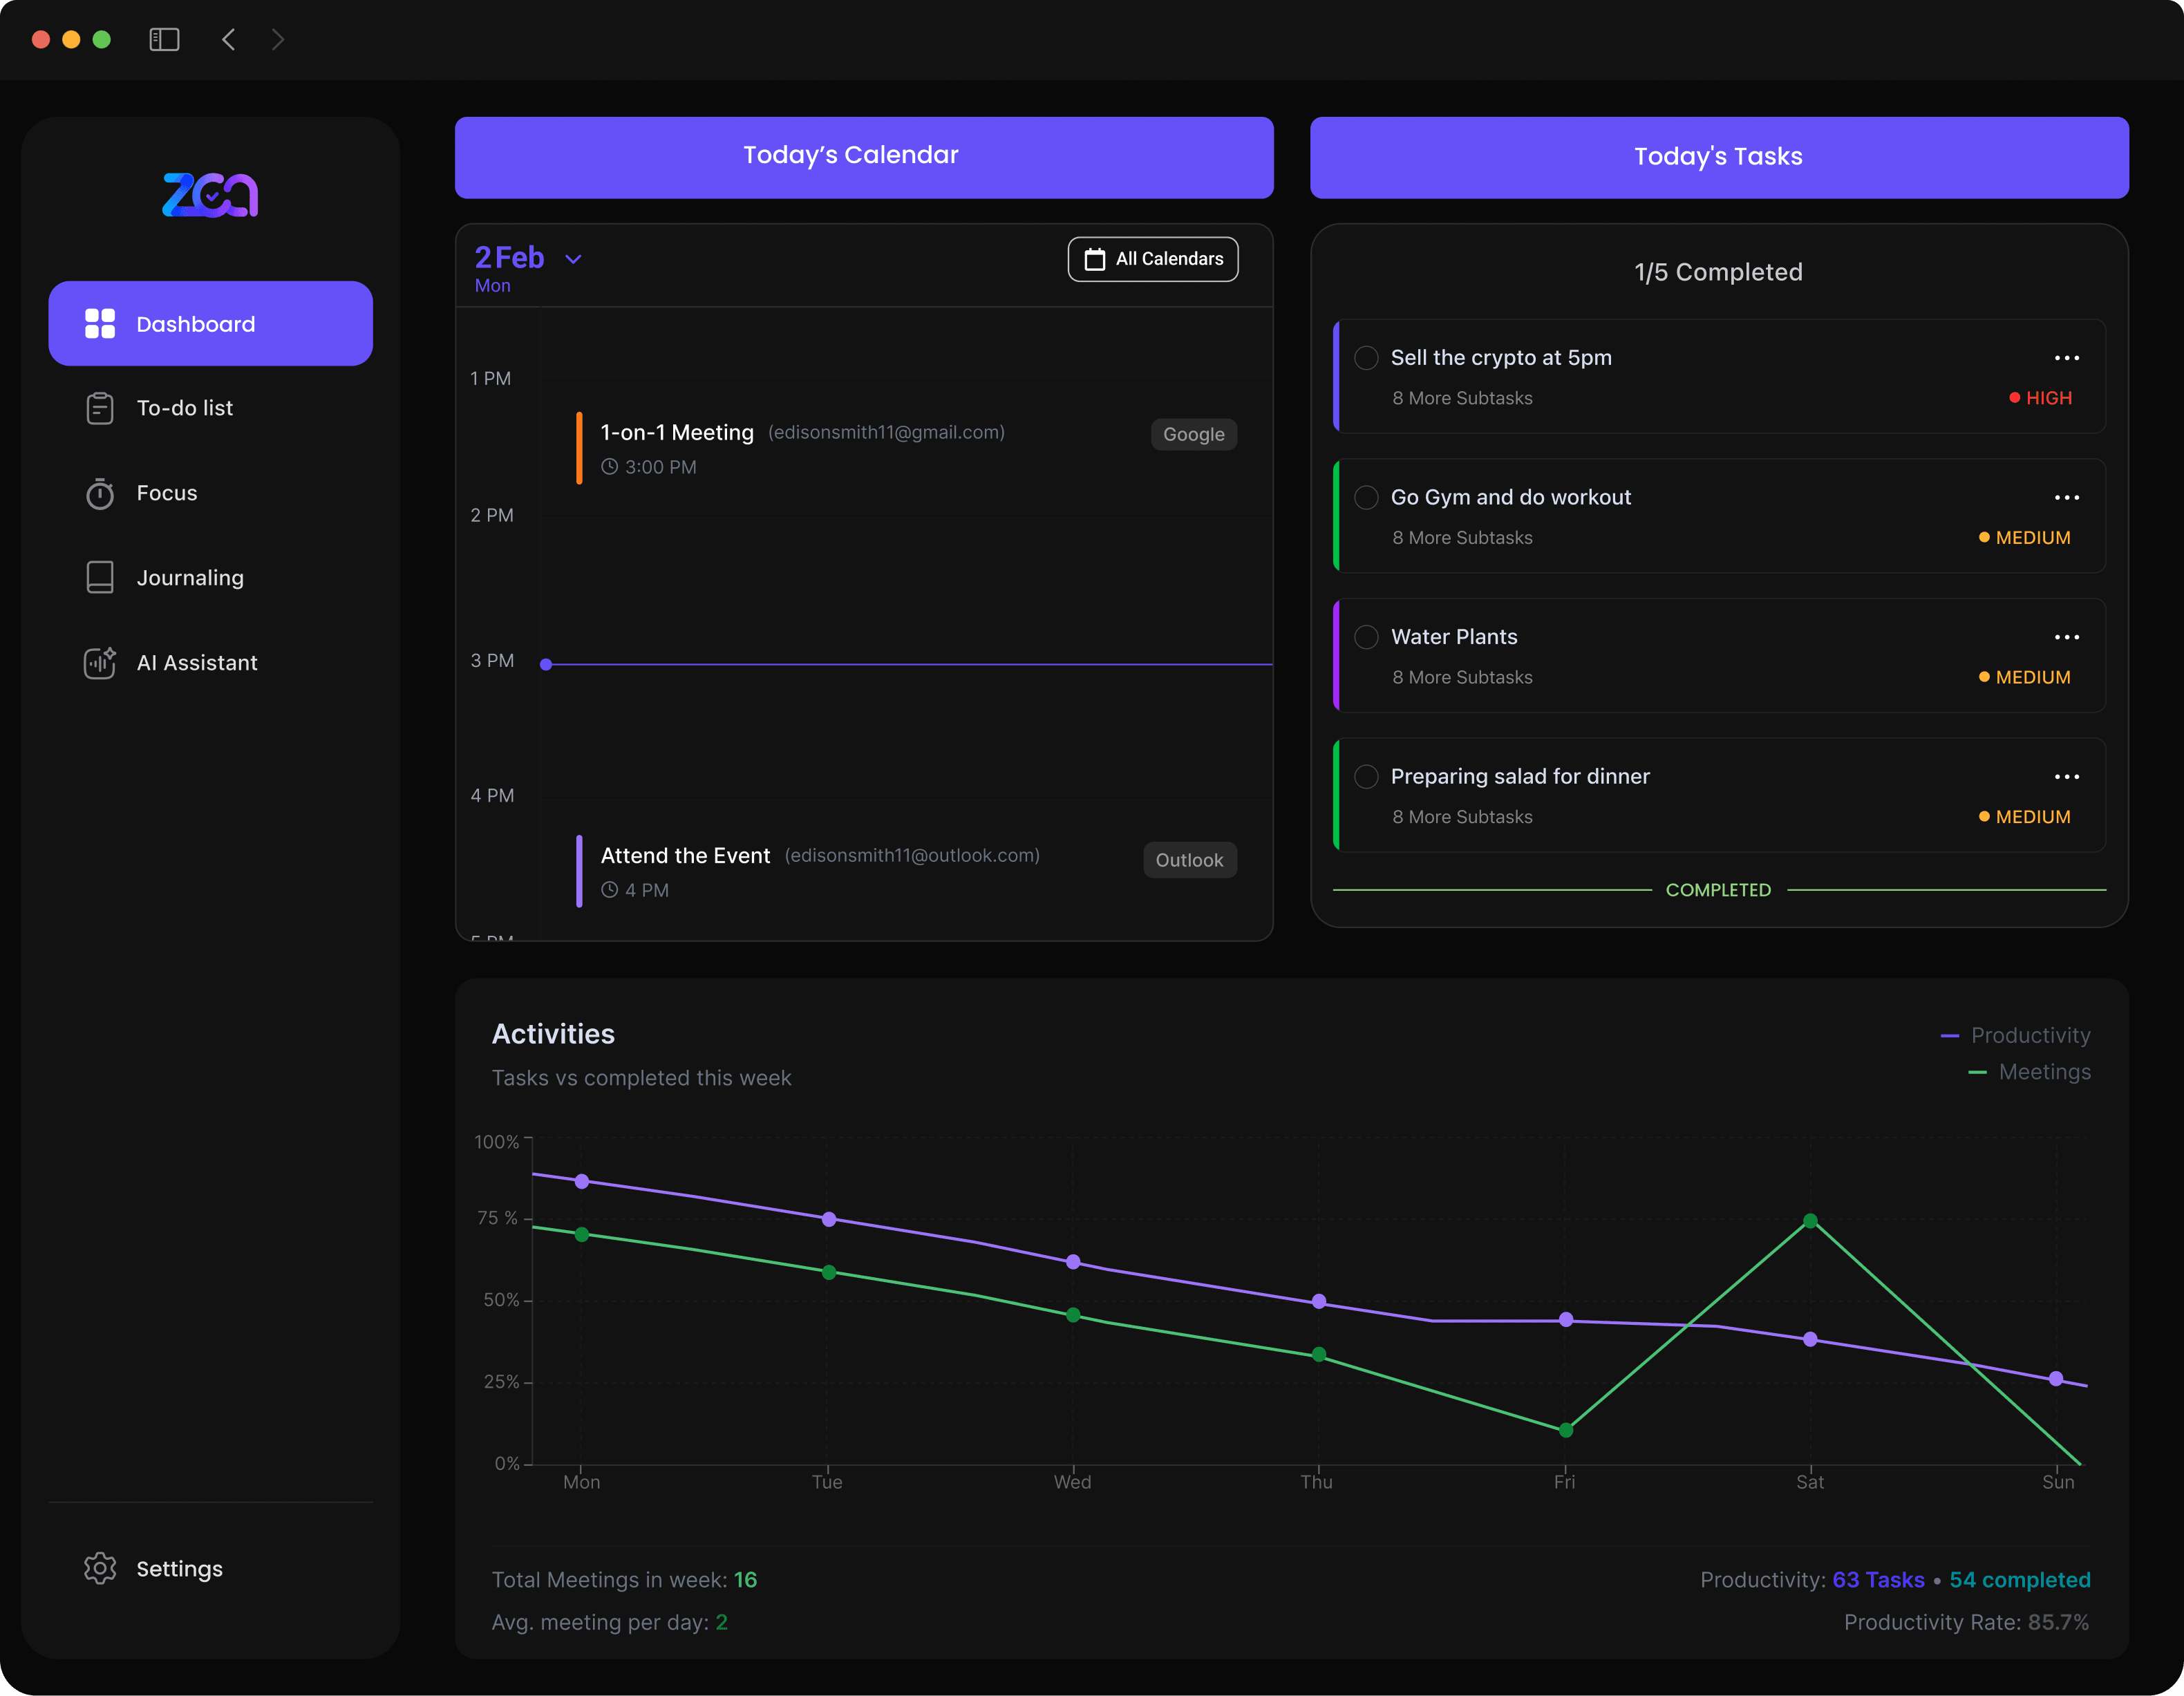
Task: Check off Preparing salad for dinner
Action: click(1366, 777)
